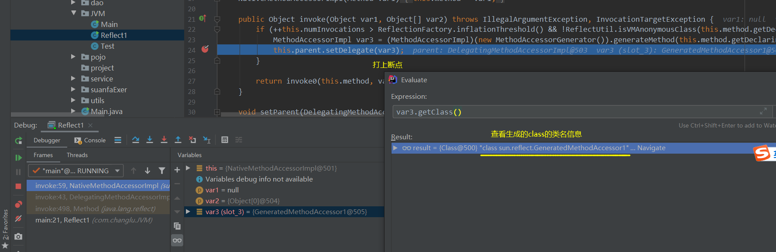Click the copy/duplicate watch icon

(x=177, y=226)
